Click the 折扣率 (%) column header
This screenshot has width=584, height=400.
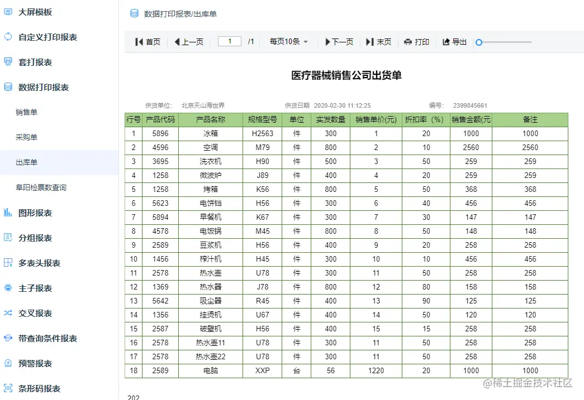pyautogui.click(x=426, y=120)
